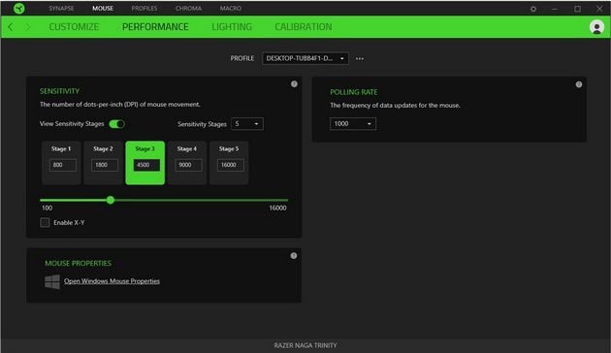Open the Profile dropdown
This screenshot has height=353, width=611.
click(x=305, y=58)
